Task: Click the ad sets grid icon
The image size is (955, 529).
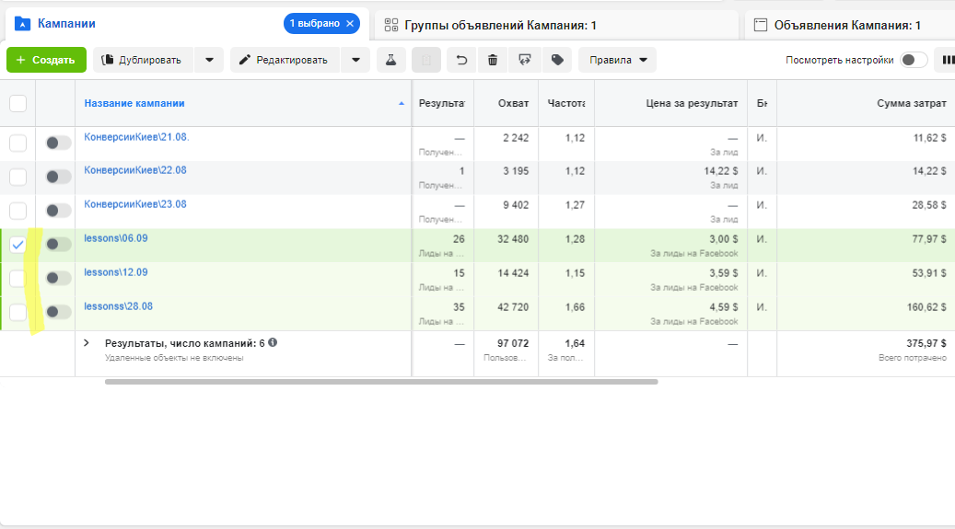Action: [391, 25]
